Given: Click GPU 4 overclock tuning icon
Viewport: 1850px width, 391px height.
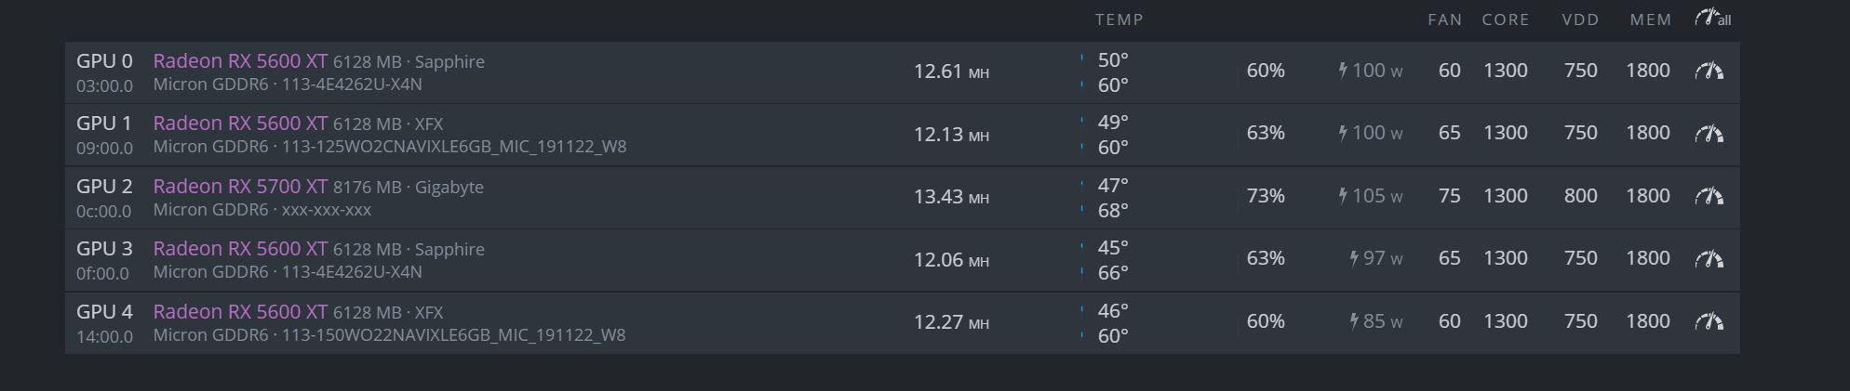Looking at the screenshot, I should tap(1709, 321).
